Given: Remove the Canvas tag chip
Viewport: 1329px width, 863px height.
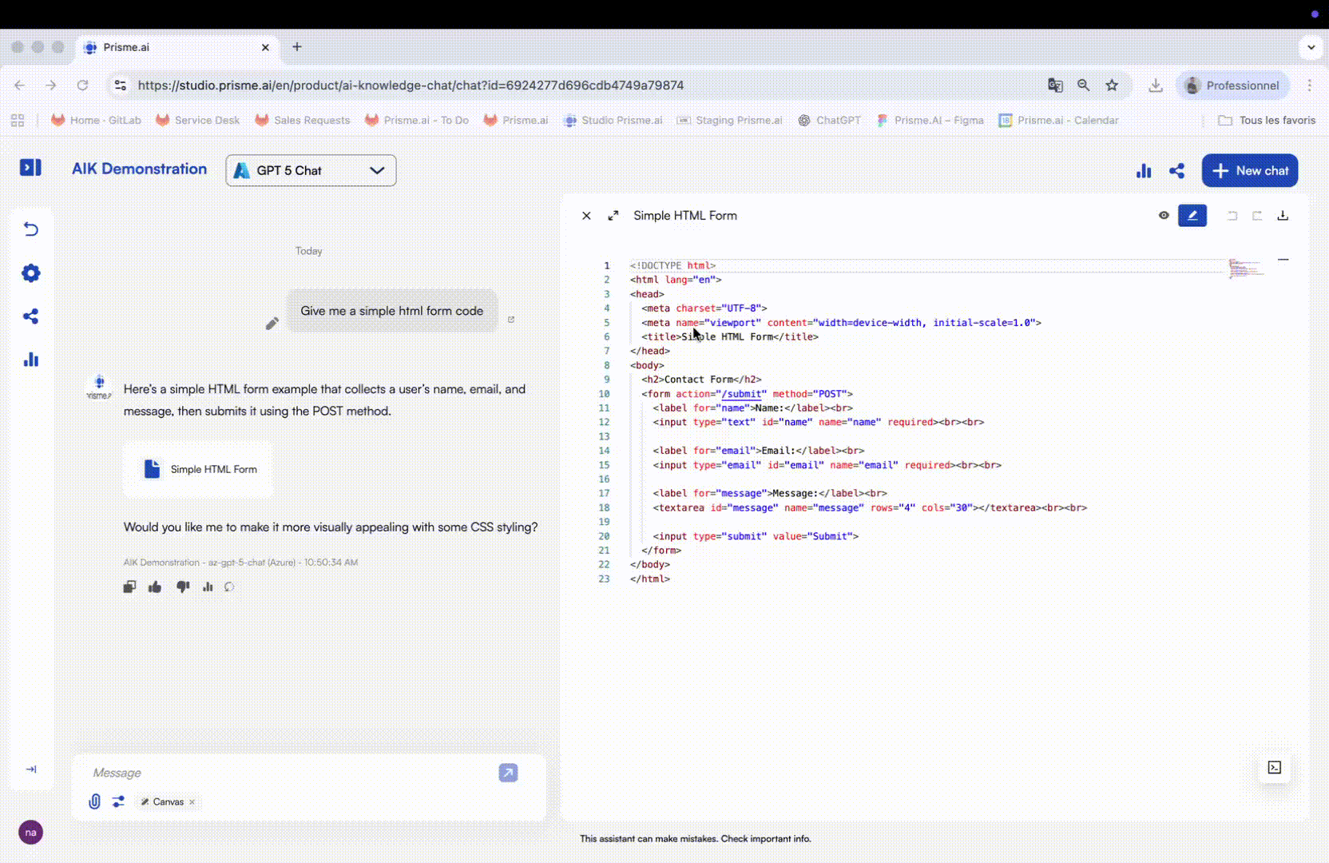Looking at the screenshot, I should click(x=192, y=801).
